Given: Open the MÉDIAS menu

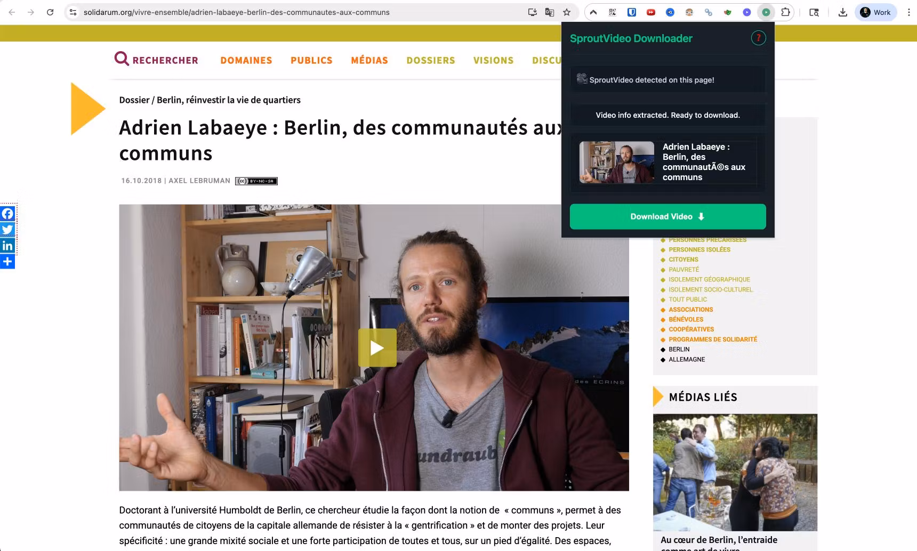Looking at the screenshot, I should coord(369,60).
